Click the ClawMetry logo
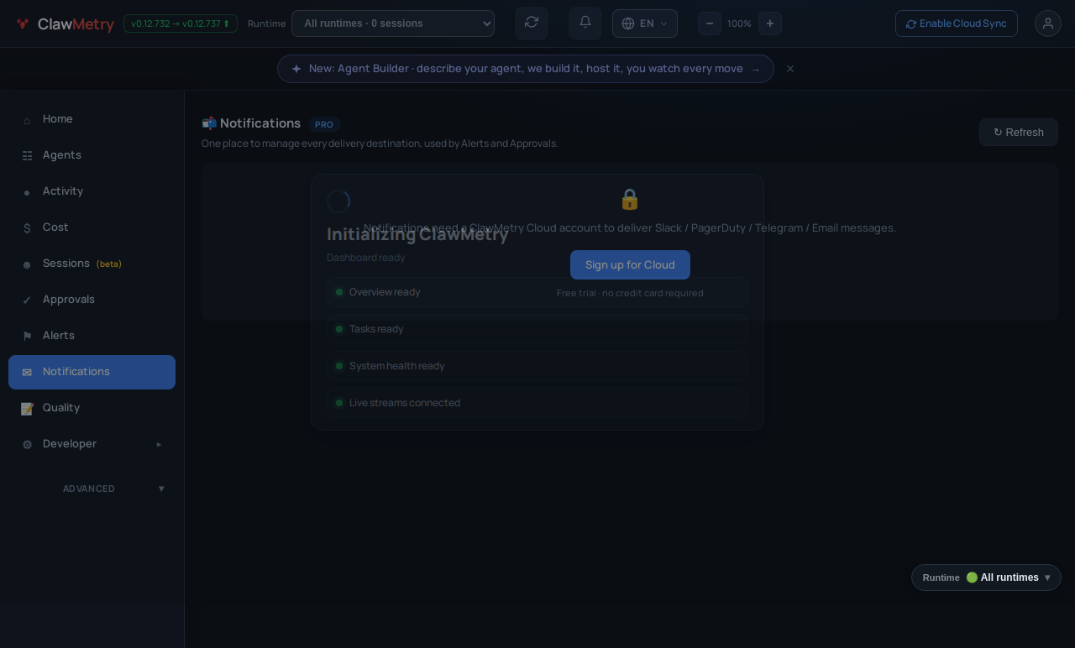Viewport: 1075px width, 648px height. [x=65, y=24]
